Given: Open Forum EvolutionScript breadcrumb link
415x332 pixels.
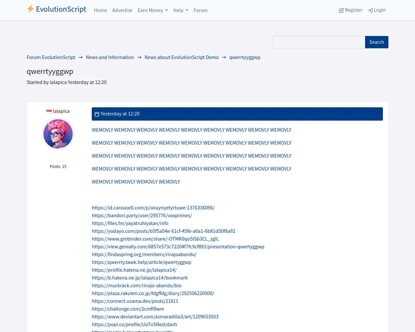Looking at the screenshot, I should 51,57.
